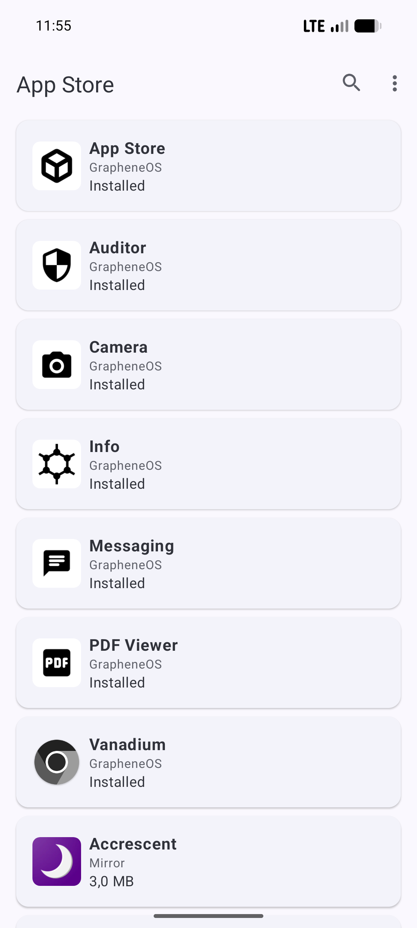Tap the battery indicator in status bar
Viewport: 417px width, 928px height.
click(x=368, y=26)
